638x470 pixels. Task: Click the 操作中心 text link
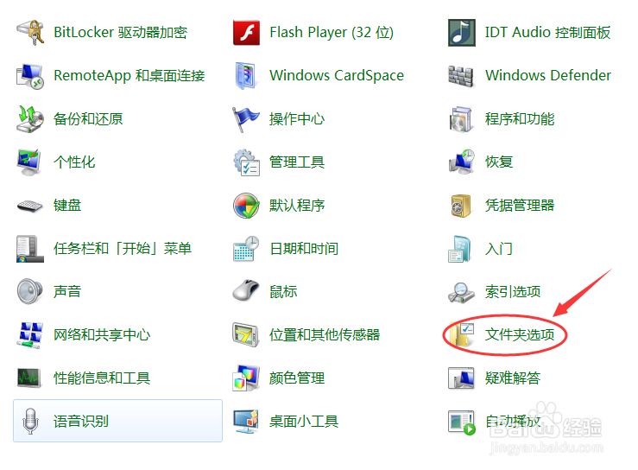click(297, 119)
